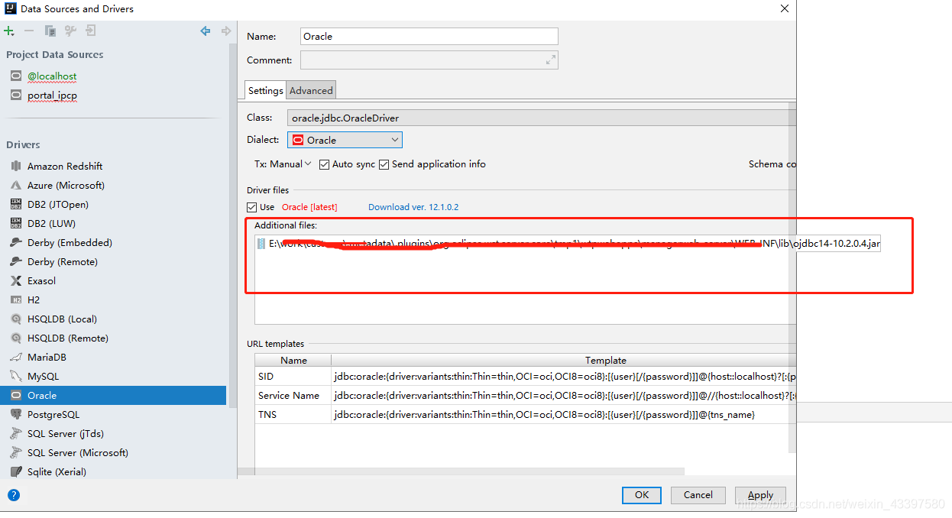Switch to the Advanced tab

(x=311, y=90)
